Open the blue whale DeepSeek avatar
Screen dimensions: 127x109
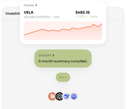66,96
